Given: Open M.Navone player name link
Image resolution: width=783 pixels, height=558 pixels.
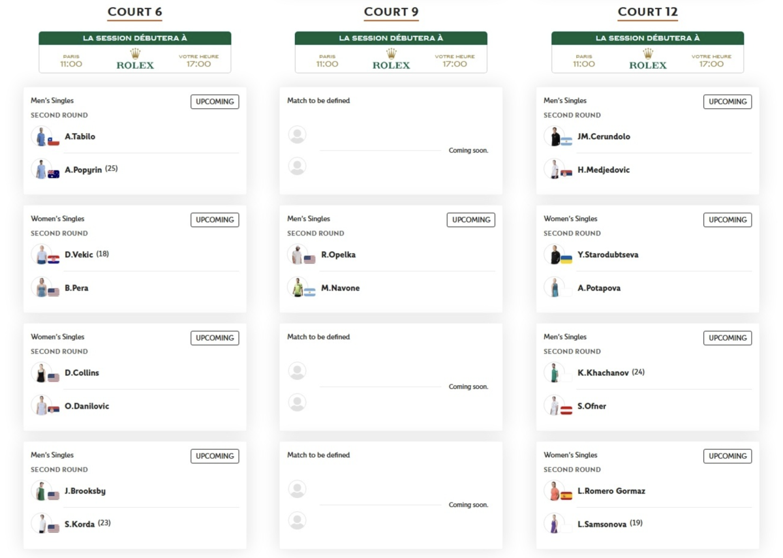Looking at the screenshot, I should click(x=341, y=288).
